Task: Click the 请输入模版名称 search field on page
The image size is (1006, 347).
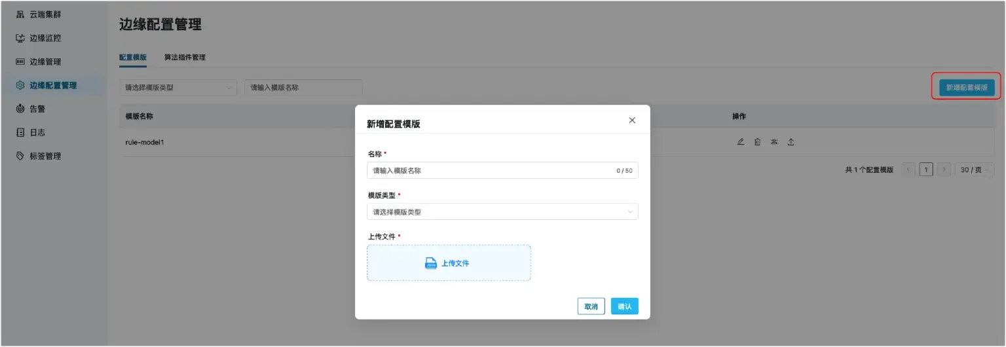Action: [303, 88]
